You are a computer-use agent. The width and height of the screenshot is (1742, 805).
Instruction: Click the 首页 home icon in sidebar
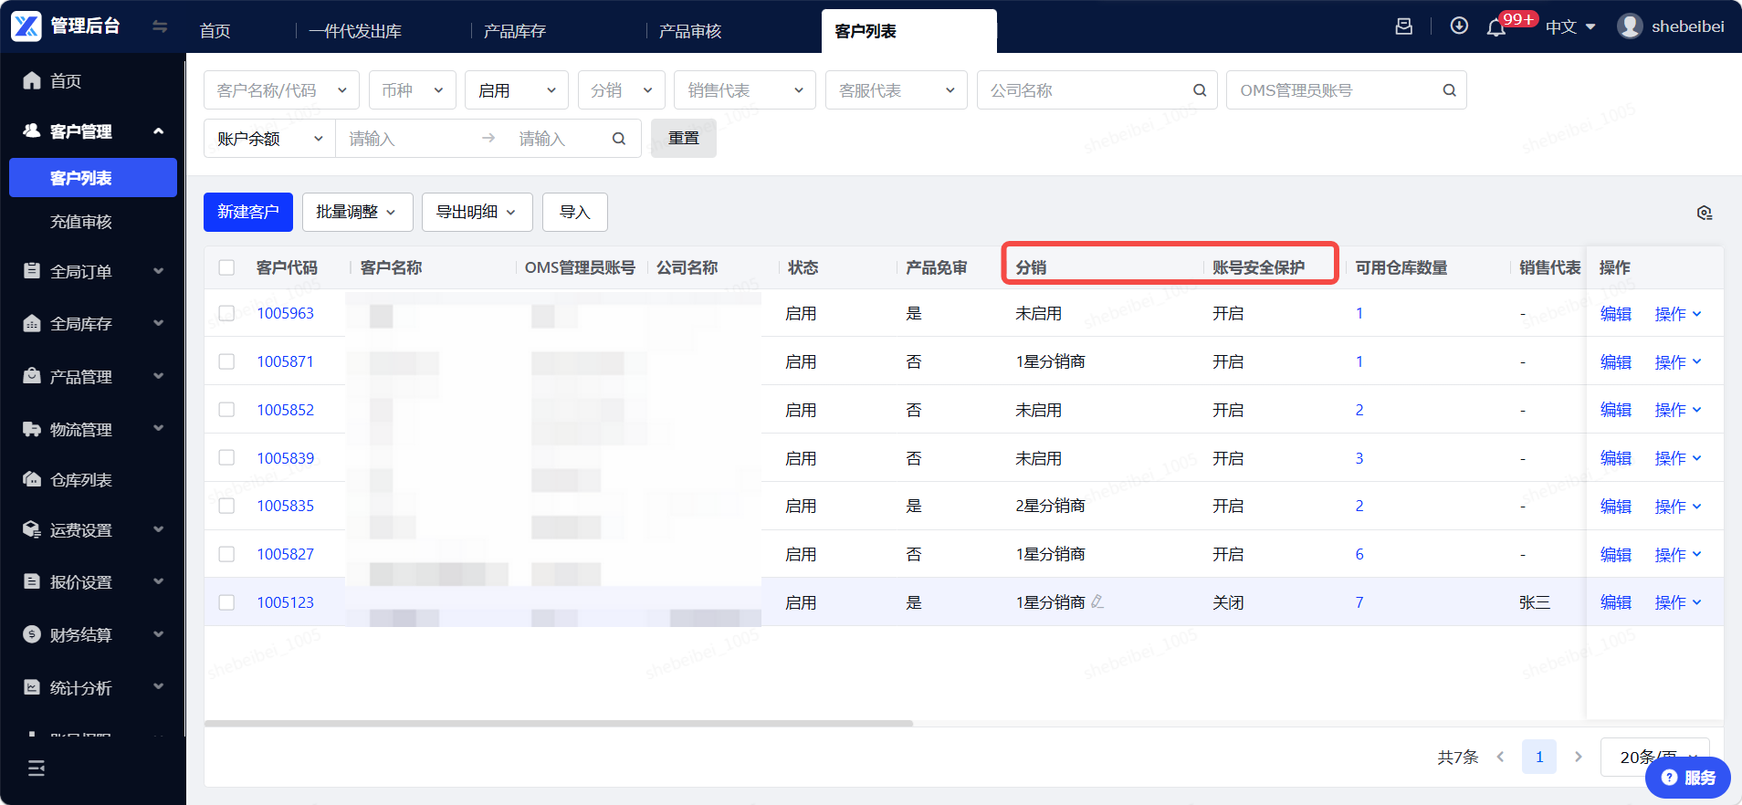(x=32, y=80)
